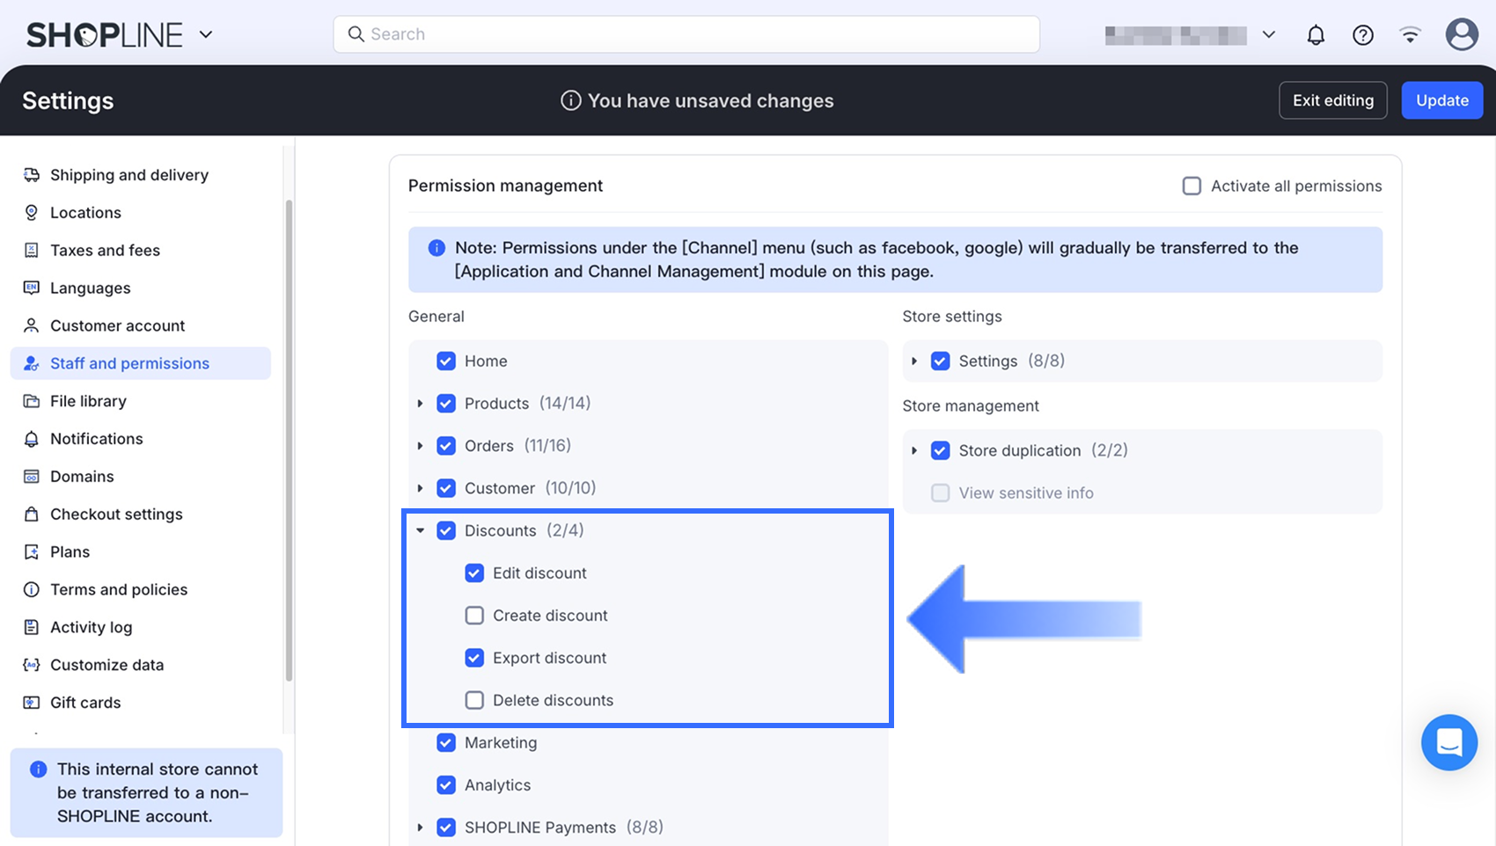
Task: Expand the Orders permission group
Action: tap(421, 446)
